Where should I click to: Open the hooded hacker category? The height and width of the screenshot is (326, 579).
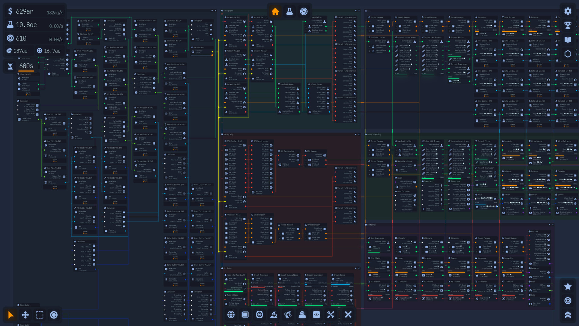302,315
